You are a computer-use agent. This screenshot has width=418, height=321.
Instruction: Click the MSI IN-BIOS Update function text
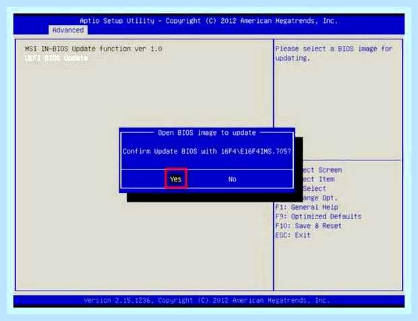tap(93, 49)
